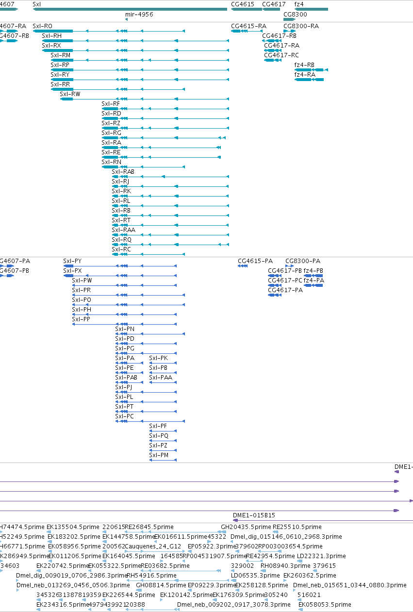
Task: Select EST Dmel_neb_015651_0344_0880.3prime
Action: click(x=349, y=585)
